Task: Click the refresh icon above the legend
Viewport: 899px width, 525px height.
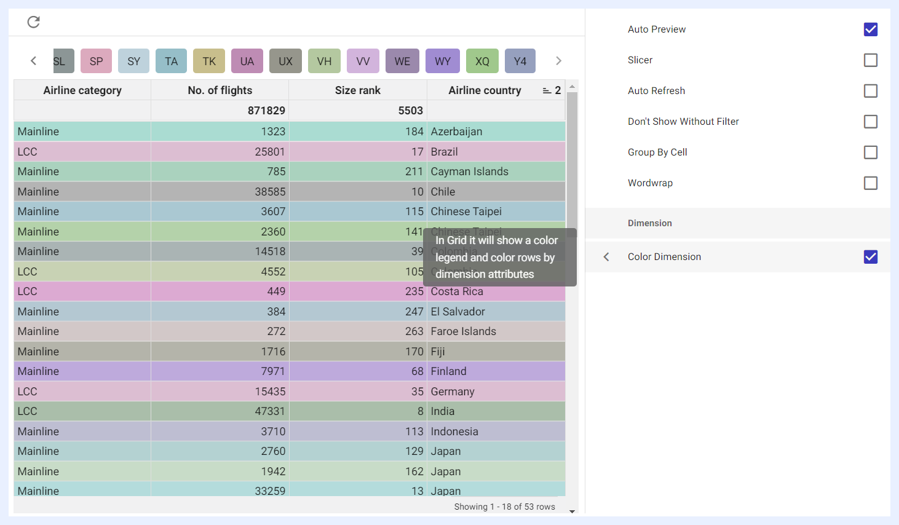Action: point(34,22)
